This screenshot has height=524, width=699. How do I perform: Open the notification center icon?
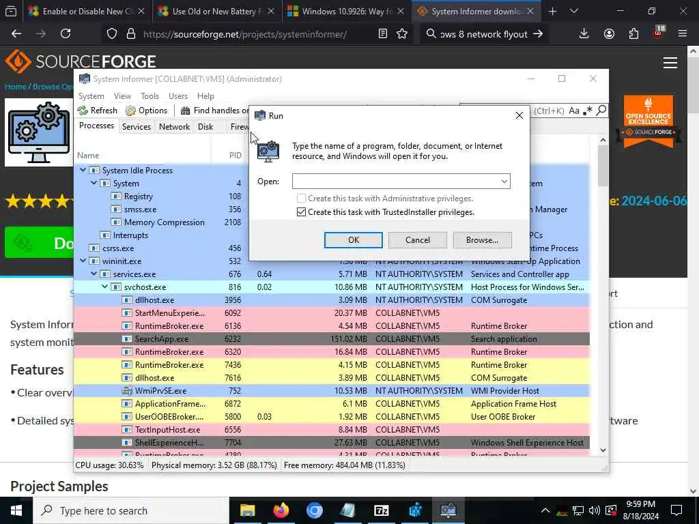click(x=676, y=510)
